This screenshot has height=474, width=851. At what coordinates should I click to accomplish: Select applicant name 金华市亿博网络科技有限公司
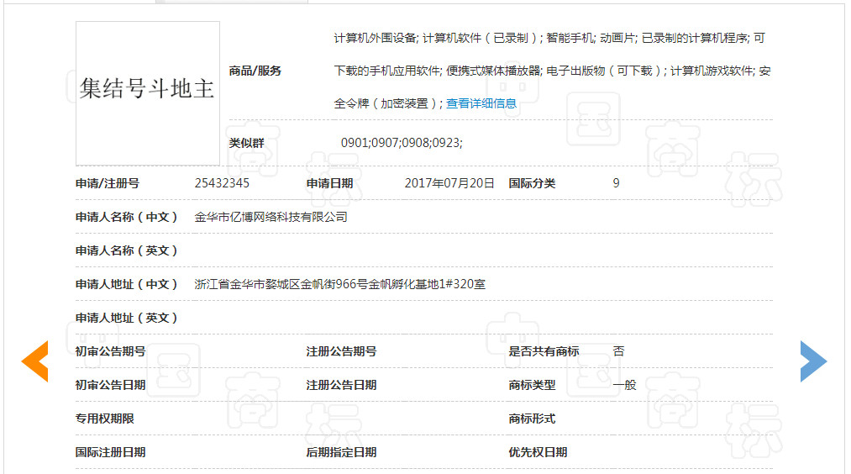[271, 217]
